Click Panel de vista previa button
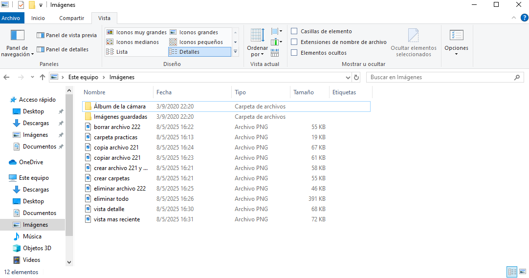The width and height of the screenshot is (529, 278). (66, 35)
